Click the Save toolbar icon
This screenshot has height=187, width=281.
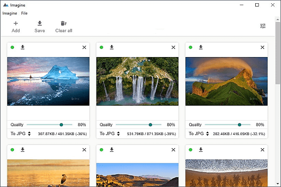(40, 23)
